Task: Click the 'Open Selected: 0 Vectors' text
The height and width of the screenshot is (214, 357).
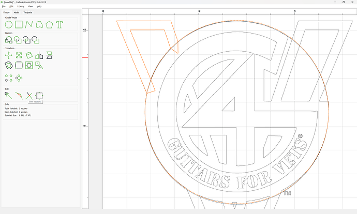Action: tap(16, 112)
